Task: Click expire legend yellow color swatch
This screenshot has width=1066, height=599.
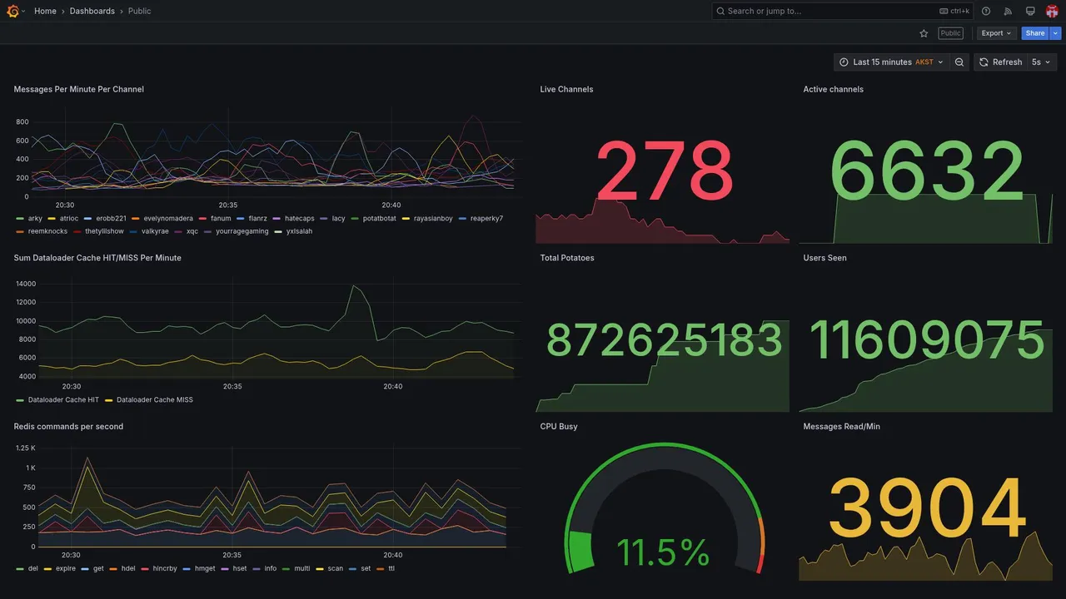Action: coord(48,569)
